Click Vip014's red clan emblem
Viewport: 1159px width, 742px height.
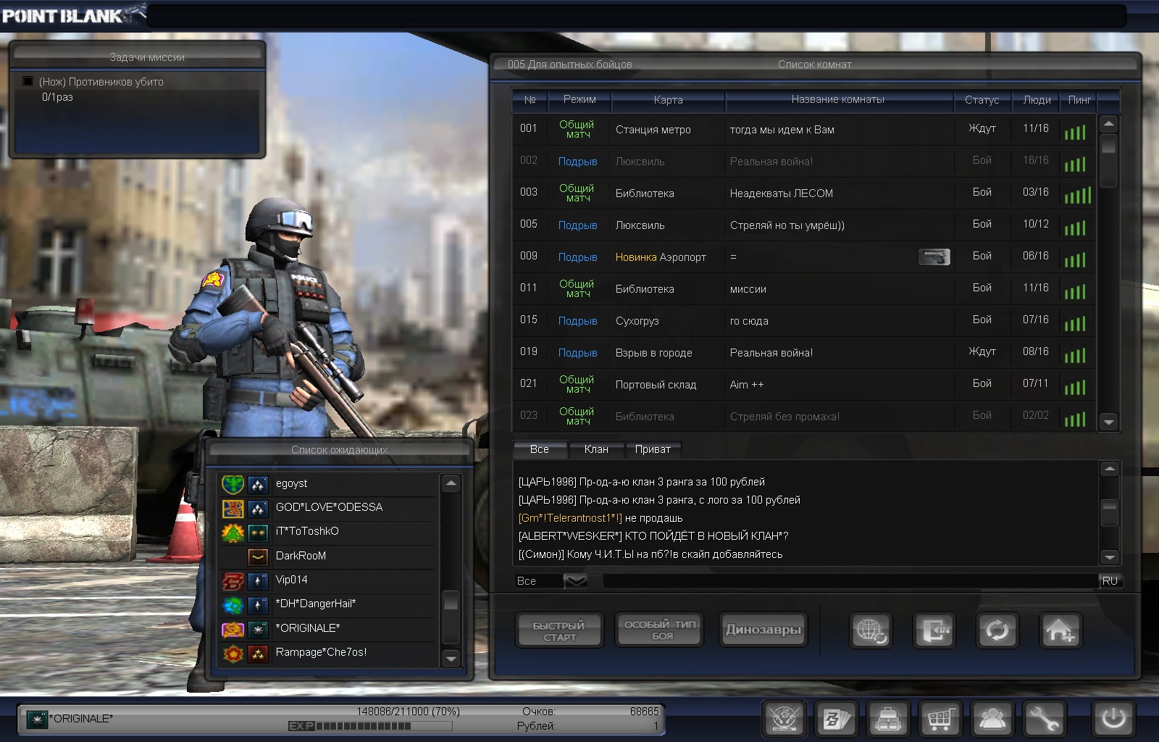233,580
